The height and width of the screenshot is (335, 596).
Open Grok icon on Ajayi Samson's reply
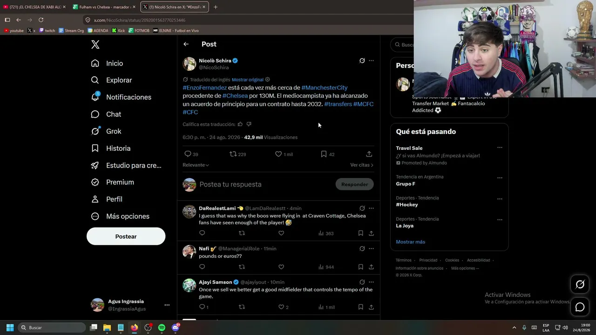362,282
